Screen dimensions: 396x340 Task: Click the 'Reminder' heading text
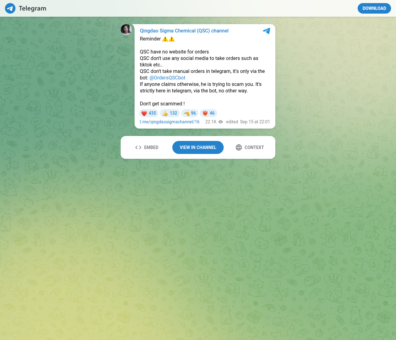pyautogui.click(x=150, y=39)
